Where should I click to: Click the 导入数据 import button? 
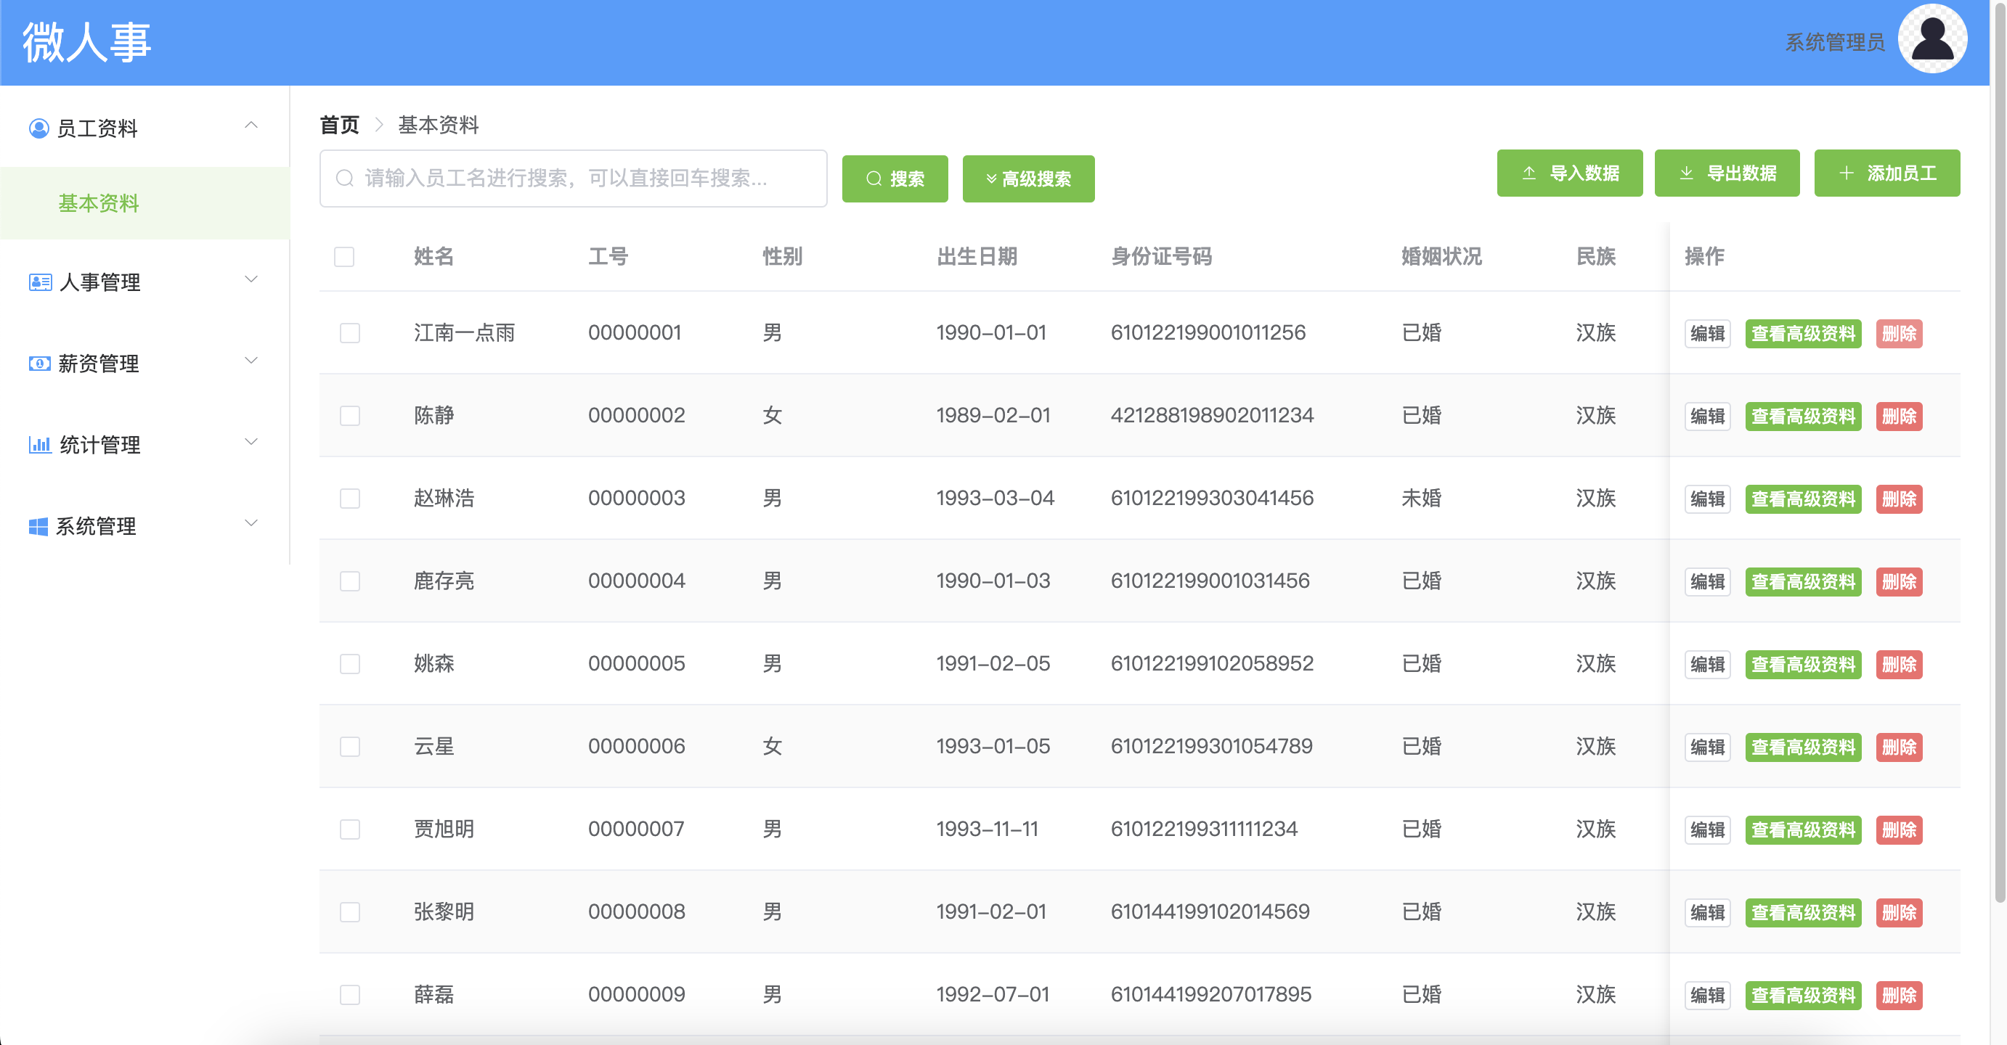[x=1569, y=173]
